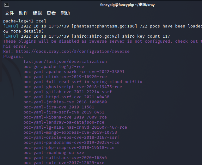Click the fancypig@fancypig window title
Screen dimensions: 202x165
pyautogui.click(x=127, y=5)
